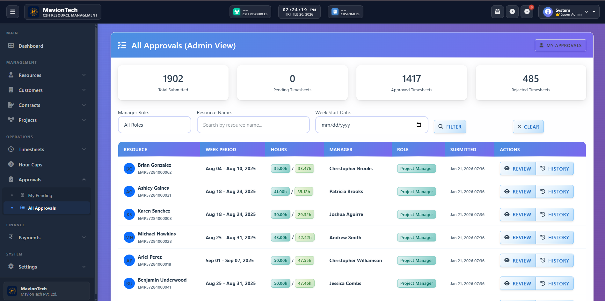The width and height of the screenshot is (605, 301).
Task: Click the Customers building icon in header
Action: pyautogui.click(x=335, y=12)
